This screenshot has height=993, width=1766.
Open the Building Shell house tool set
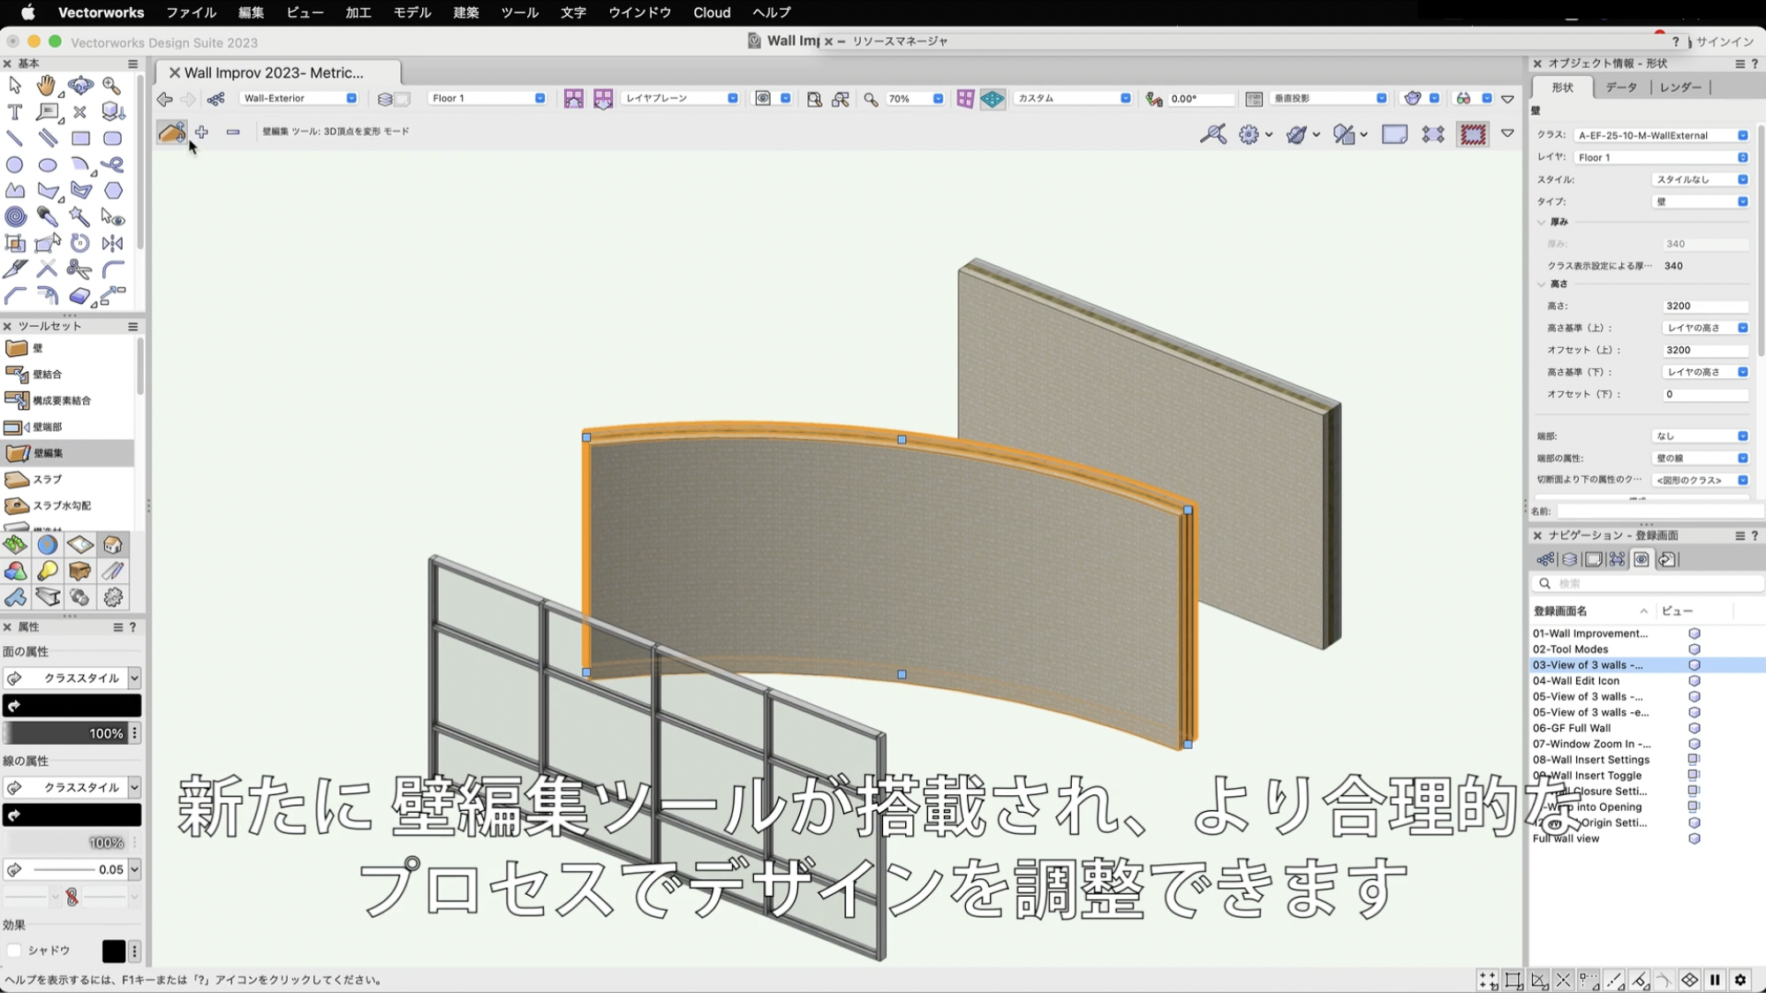pyautogui.click(x=113, y=545)
